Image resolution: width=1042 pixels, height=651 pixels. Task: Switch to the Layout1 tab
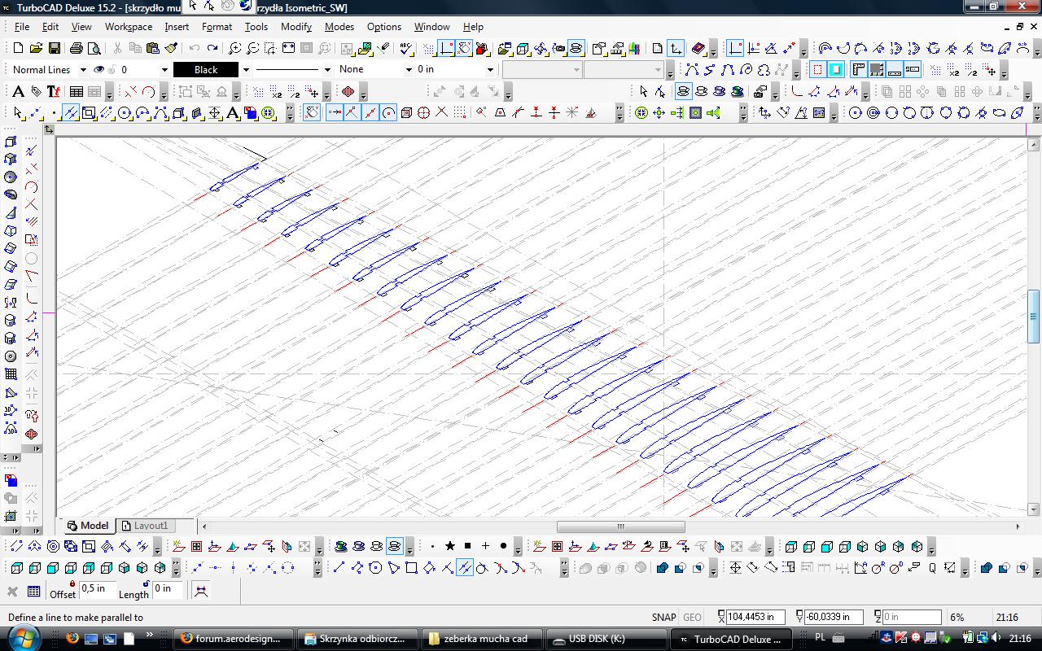151,526
